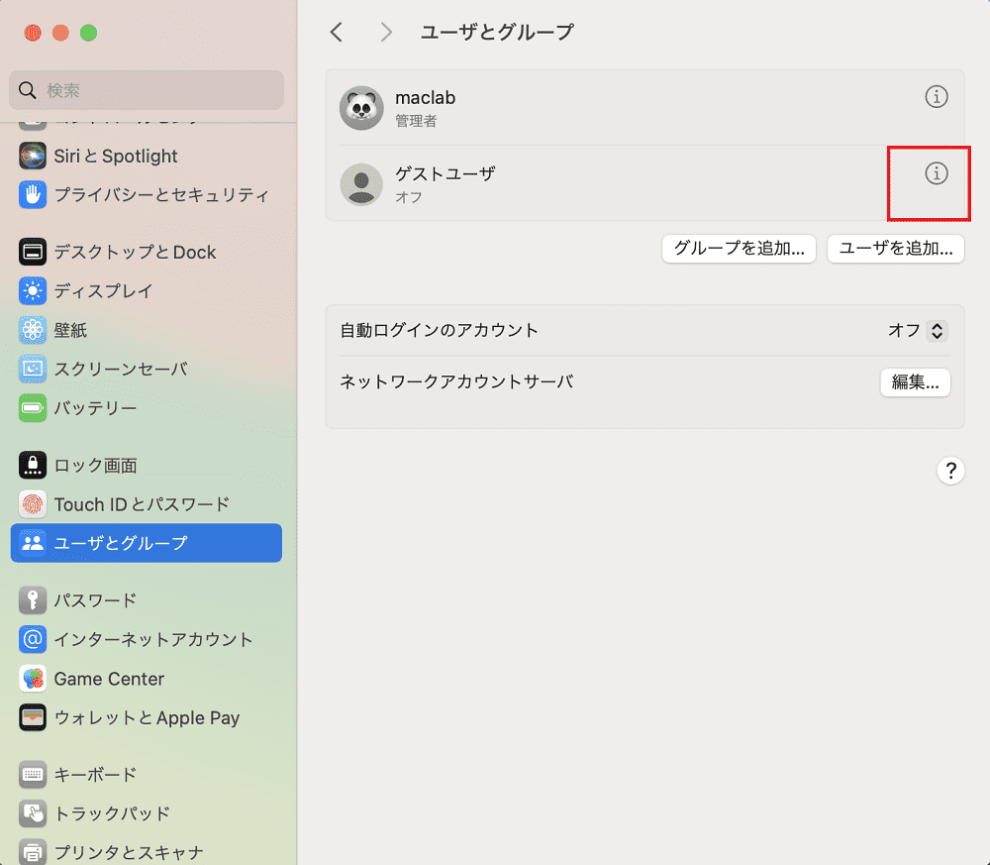Image resolution: width=990 pixels, height=865 pixels.
Task: Select プリンタとスキャナ text in sidebar
Action: click(129, 852)
